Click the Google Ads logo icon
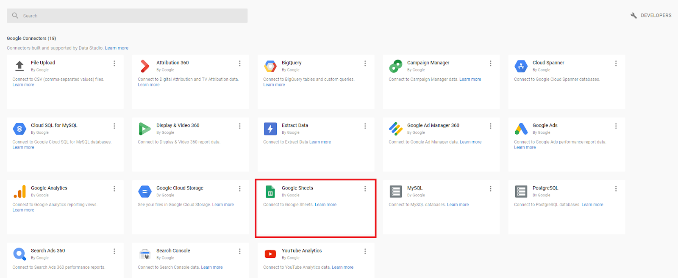This screenshot has width=678, height=278. coord(521,129)
